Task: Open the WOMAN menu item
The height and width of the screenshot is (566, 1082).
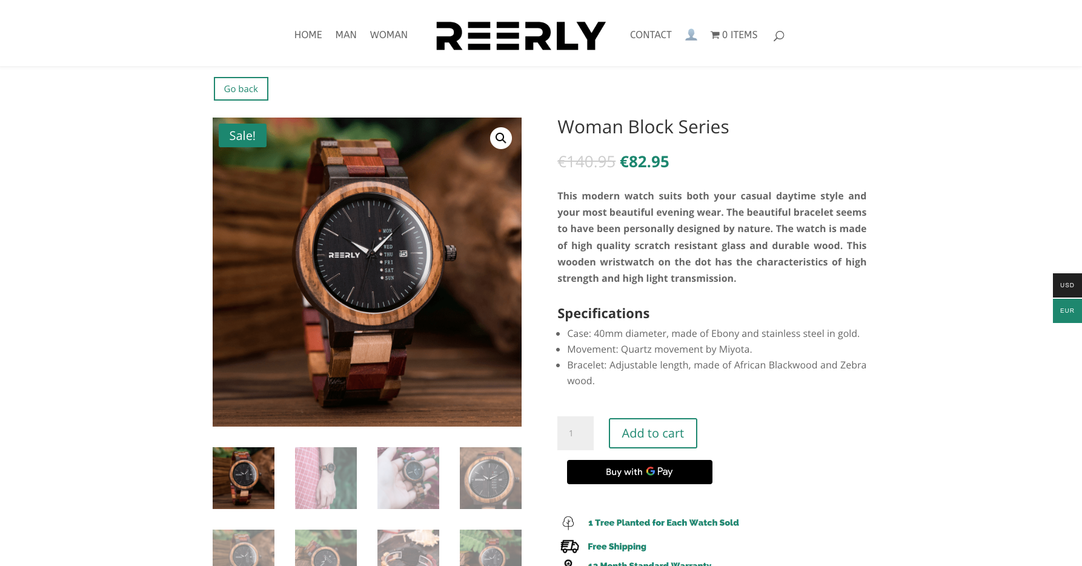Action: click(x=388, y=35)
